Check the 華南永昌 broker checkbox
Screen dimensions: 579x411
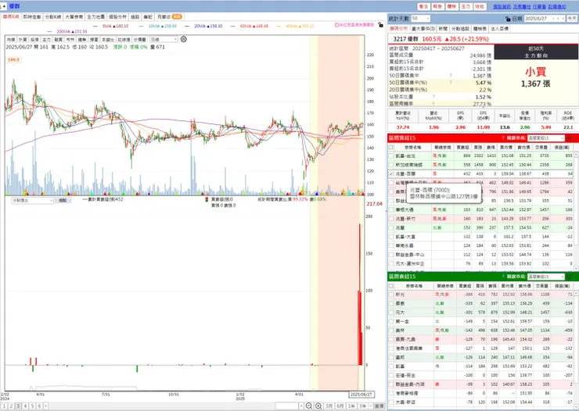click(x=391, y=245)
